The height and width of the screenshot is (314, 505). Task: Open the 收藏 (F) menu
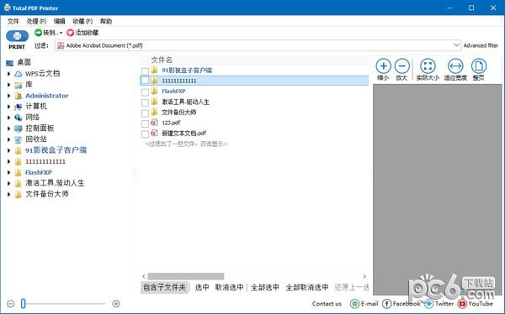click(x=82, y=21)
